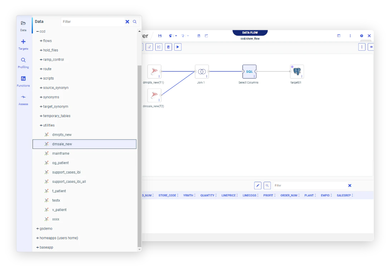The width and height of the screenshot is (392, 271).
Task: Click the schedule calendar icon
Action: 199,36
